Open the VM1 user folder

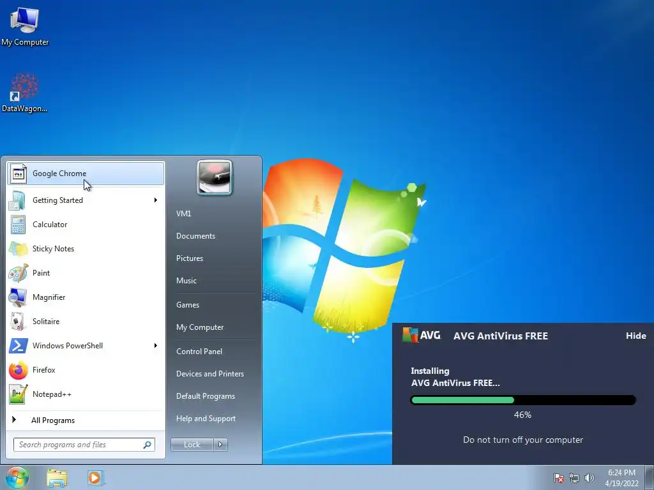coord(183,214)
